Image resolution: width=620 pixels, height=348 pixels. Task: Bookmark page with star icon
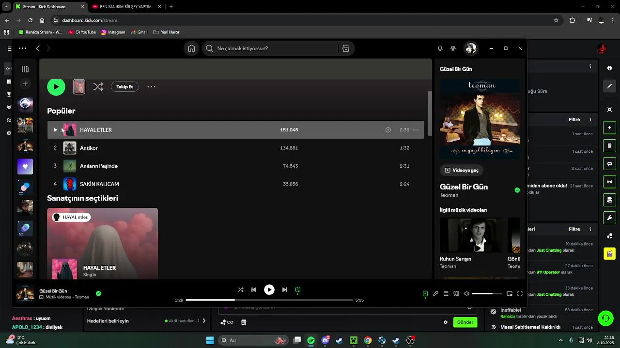pos(556,20)
